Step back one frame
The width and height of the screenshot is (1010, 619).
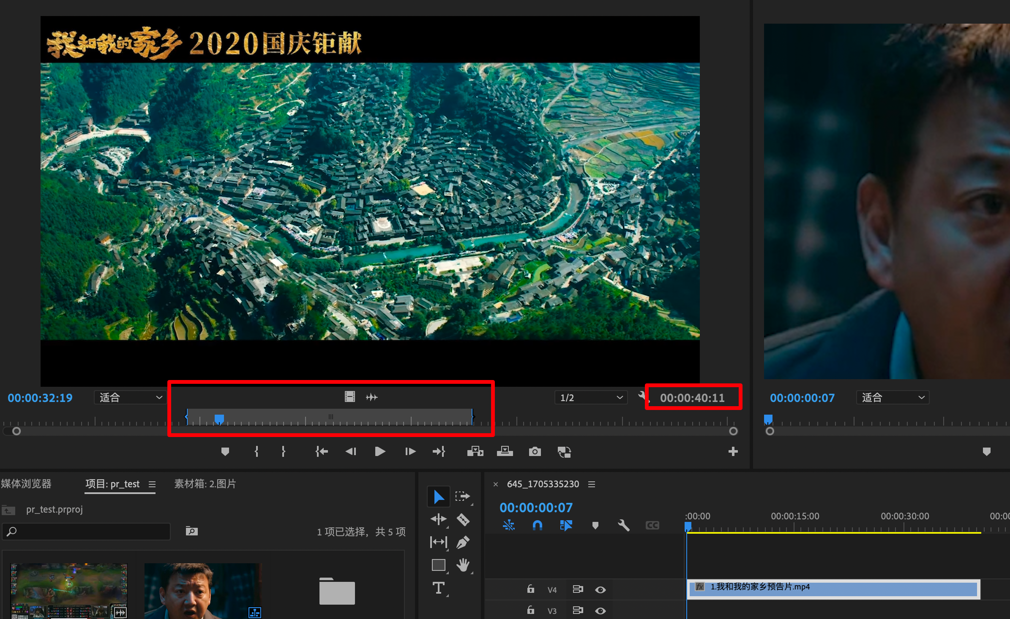(351, 452)
